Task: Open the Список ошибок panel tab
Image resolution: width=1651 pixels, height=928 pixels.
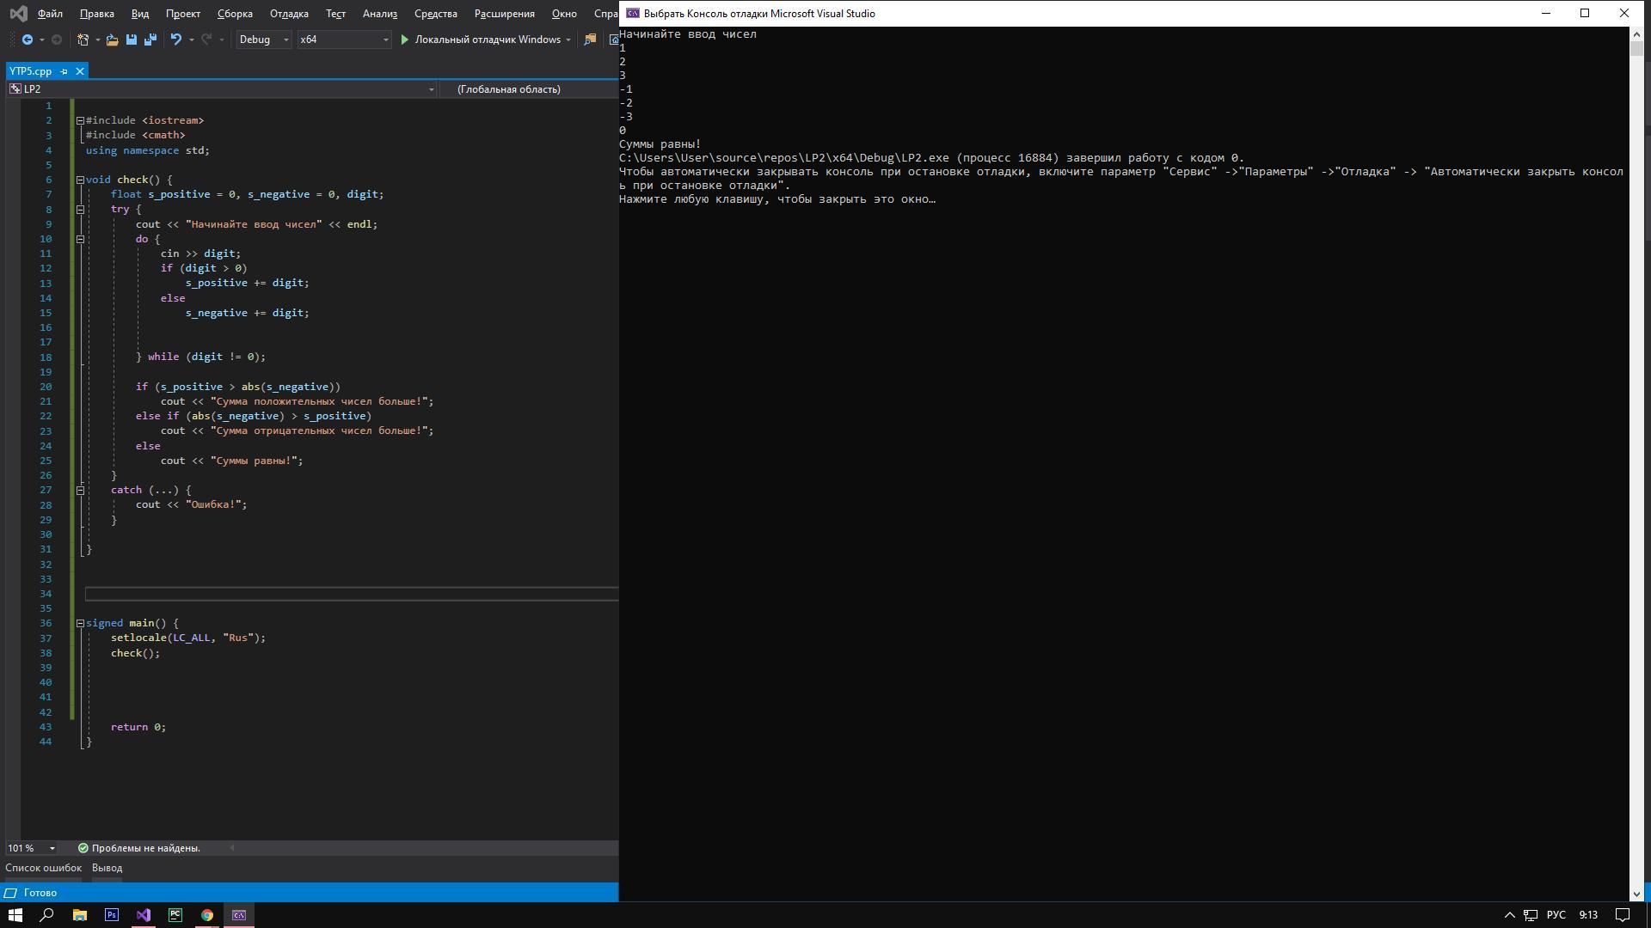Action: click(43, 868)
